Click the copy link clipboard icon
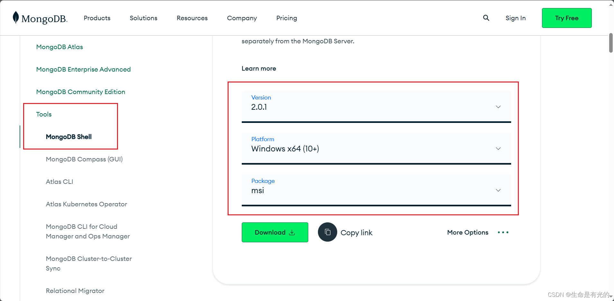This screenshot has width=614, height=301. pyautogui.click(x=327, y=232)
